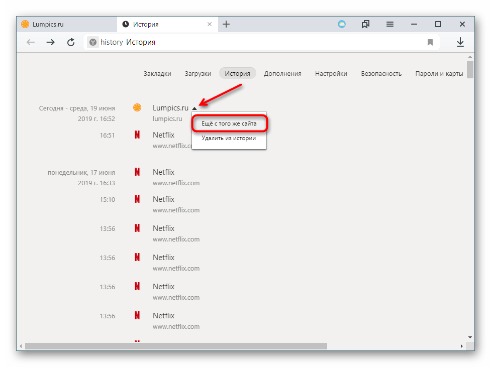
Task: Open the Загрузки section
Action: coord(198,73)
